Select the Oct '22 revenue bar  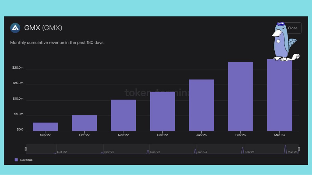[84, 123]
